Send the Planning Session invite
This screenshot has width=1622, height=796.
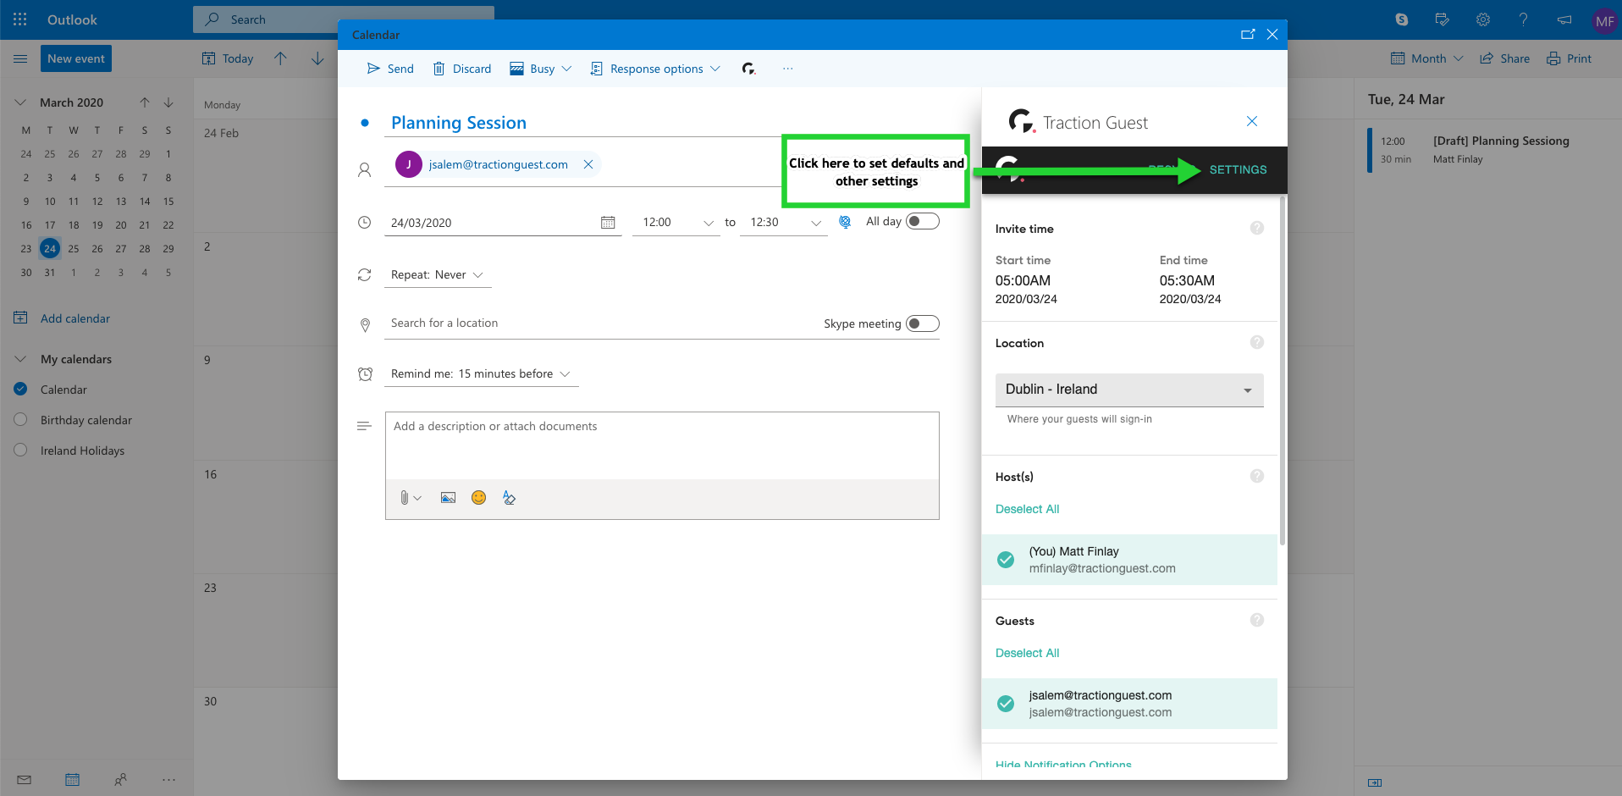(x=390, y=69)
